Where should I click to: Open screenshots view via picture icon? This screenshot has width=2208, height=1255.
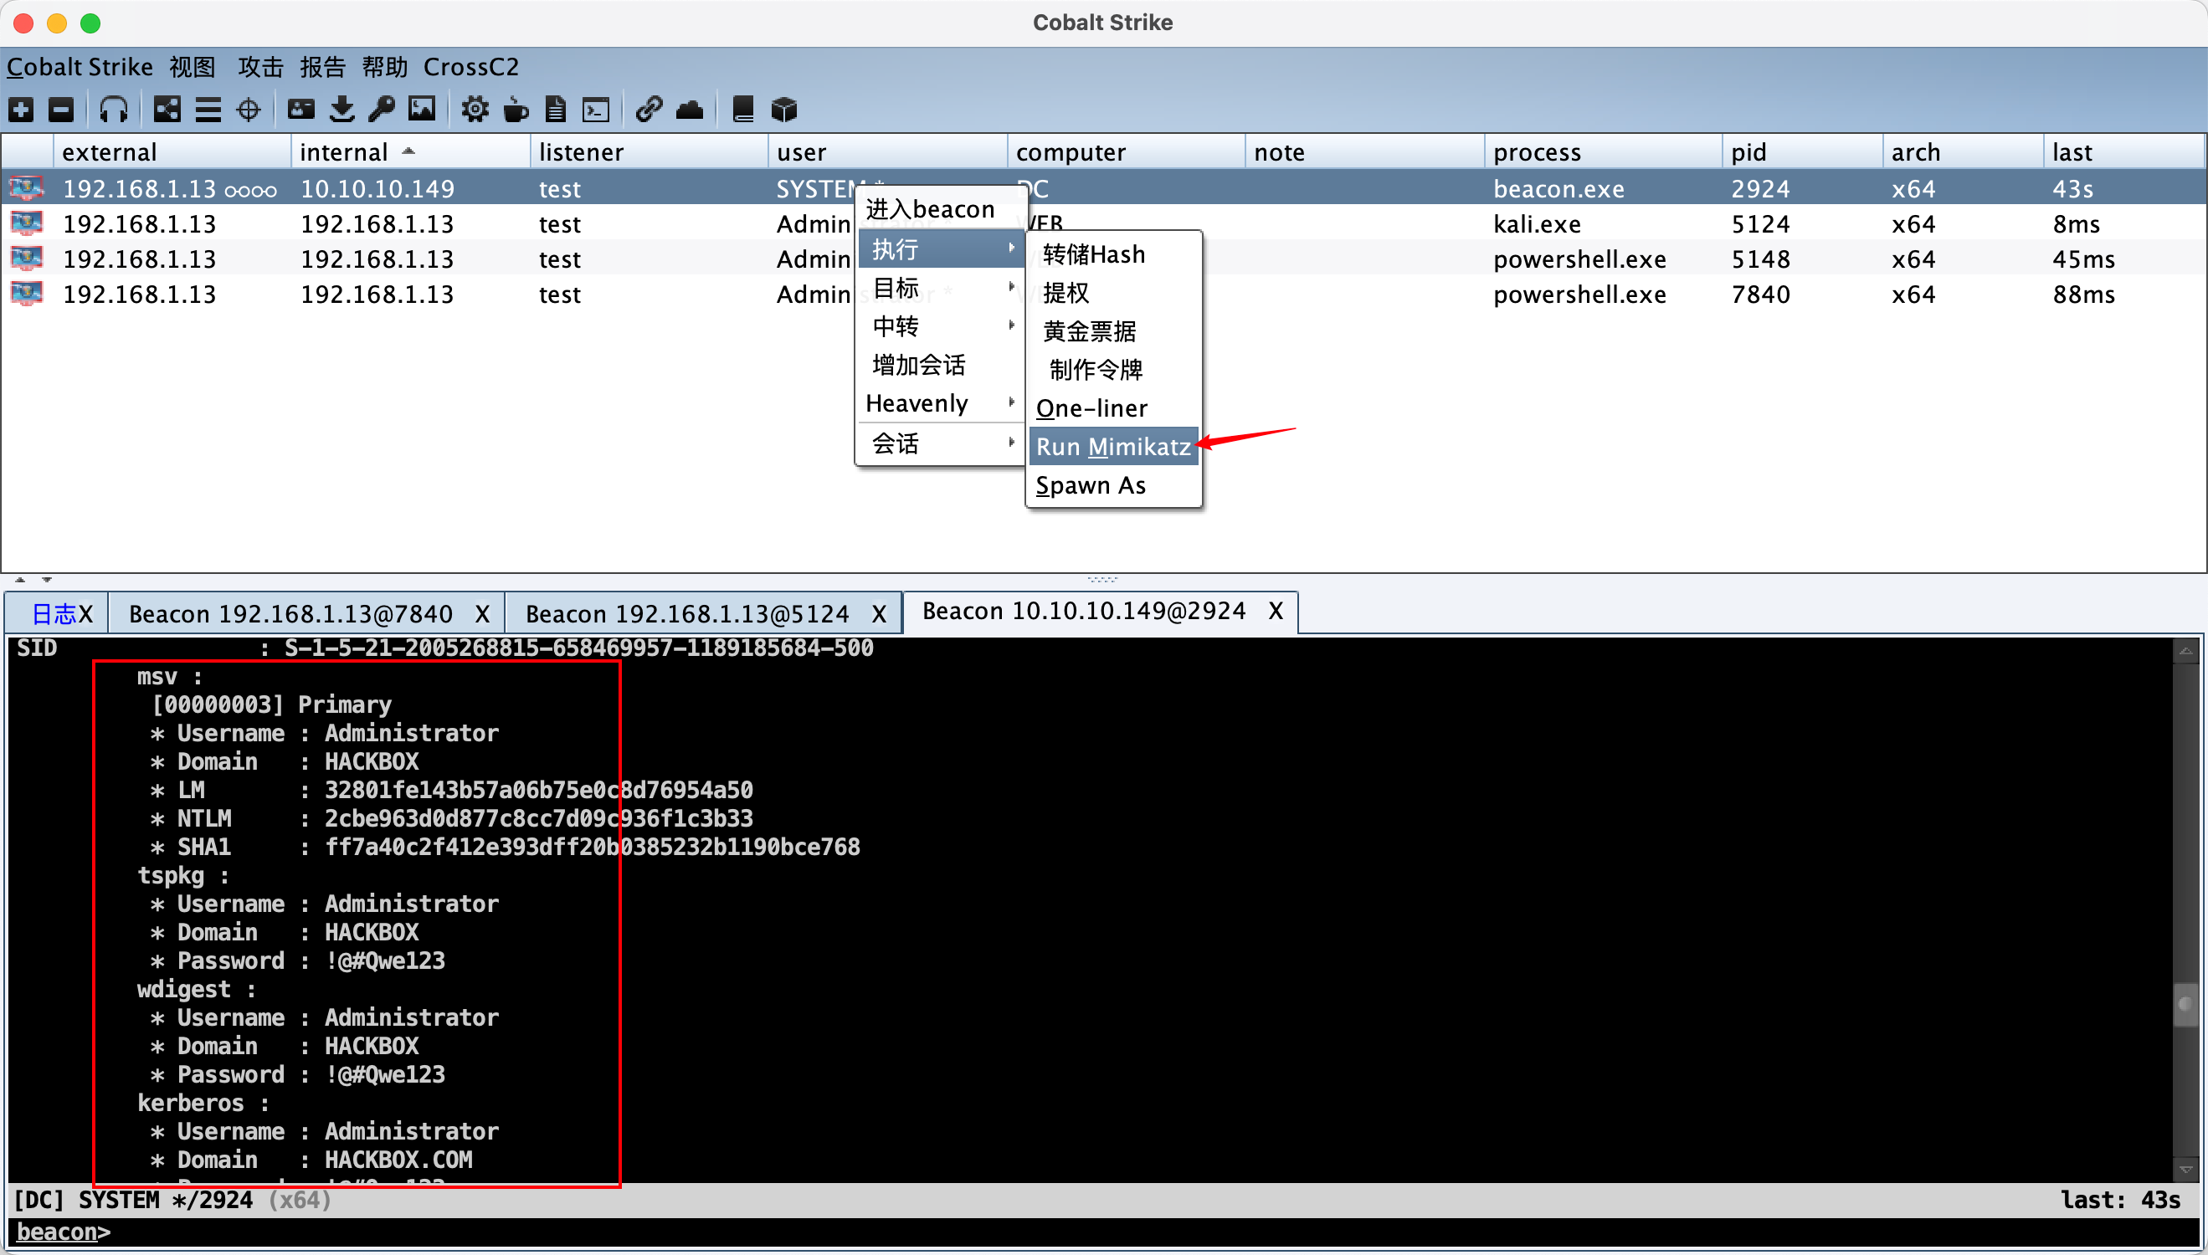(x=422, y=110)
